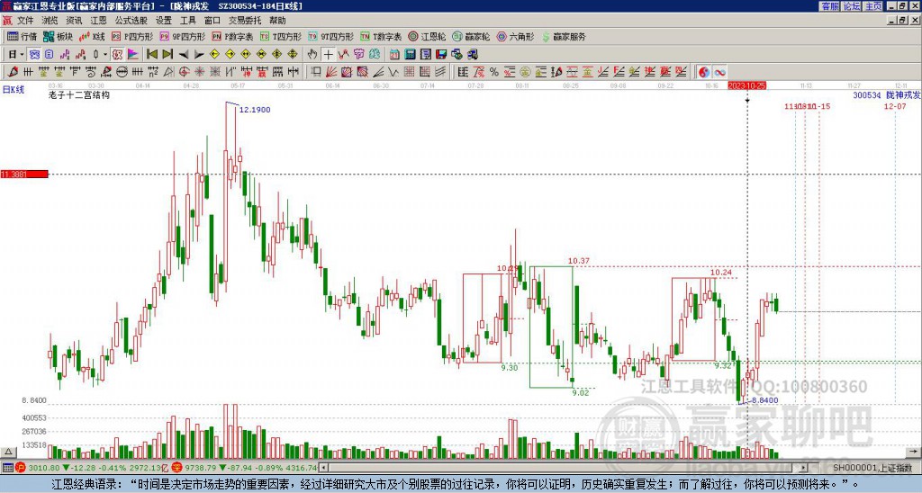Toggle the 权 adjusted-price button
This screenshot has width=922, height=493.
click(117, 54)
